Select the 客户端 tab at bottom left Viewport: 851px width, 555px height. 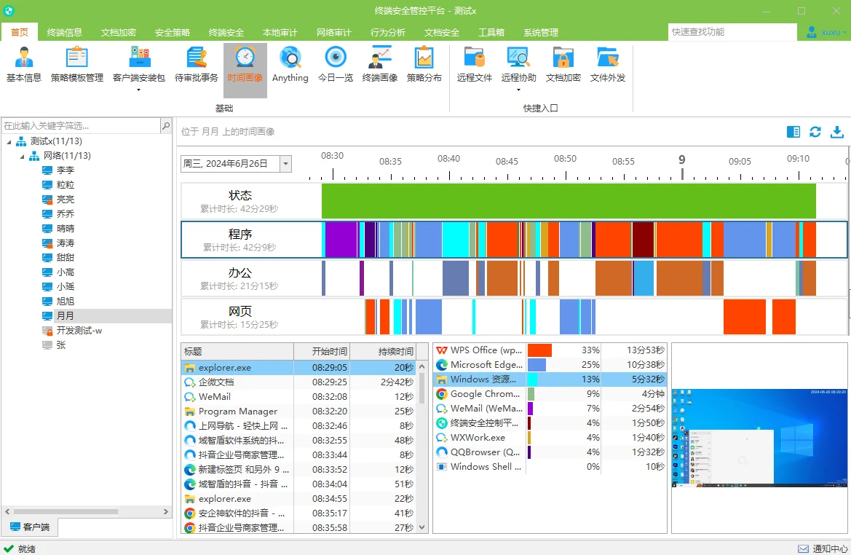coord(31,527)
